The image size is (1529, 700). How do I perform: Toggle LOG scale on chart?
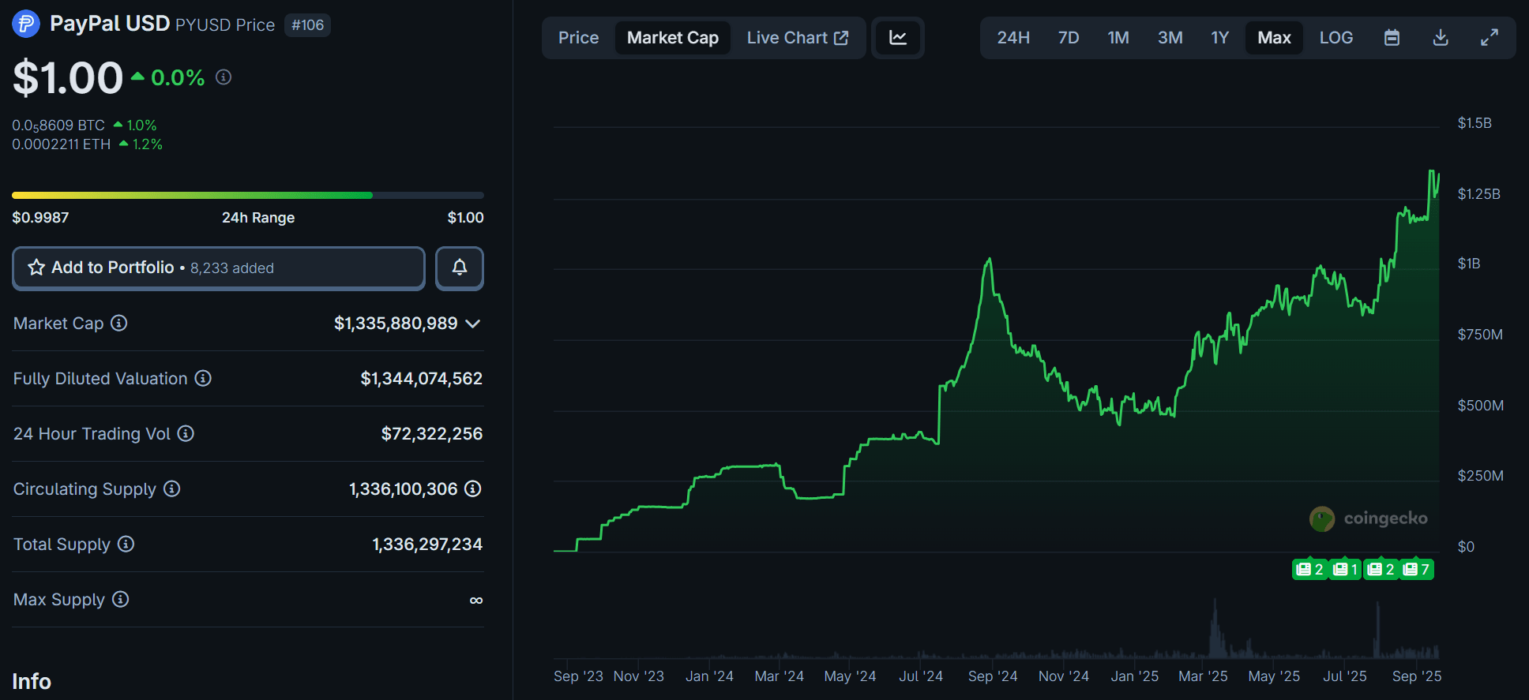point(1336,38)
